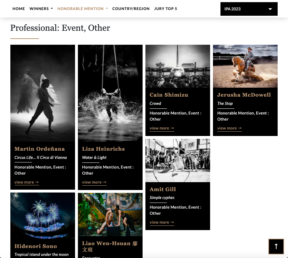The image size is (288, 258).
Task: View more on Cain Shimizu's entry
Action: [x=162, y=128]
